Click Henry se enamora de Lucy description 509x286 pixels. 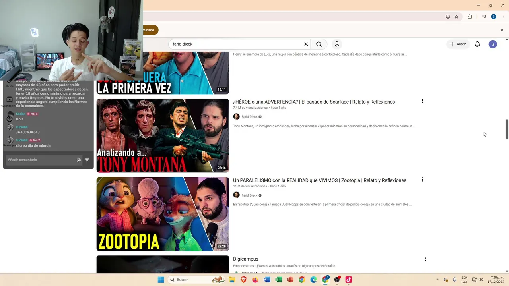[x=320, y=54]
